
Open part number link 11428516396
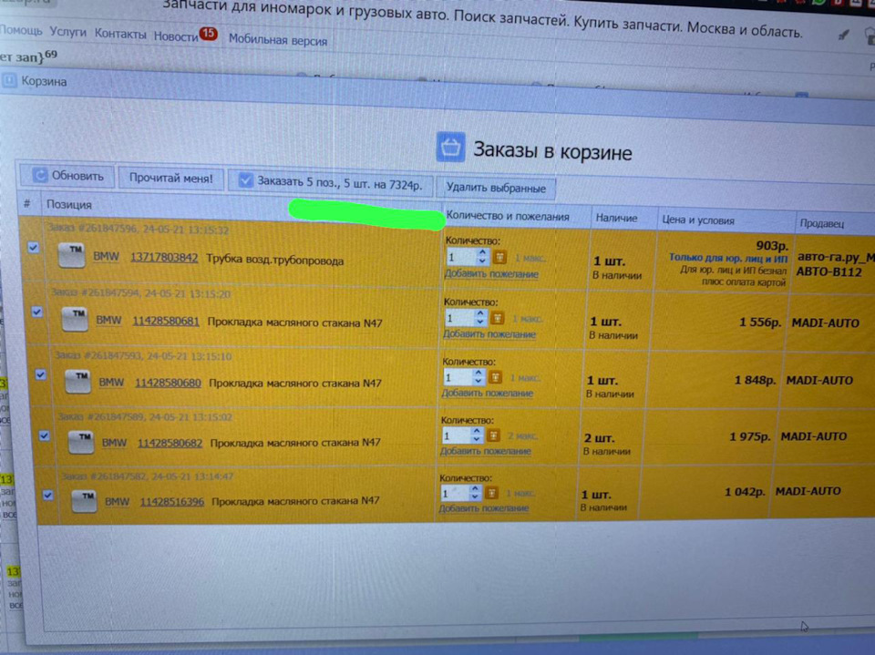tap(172, 502)
